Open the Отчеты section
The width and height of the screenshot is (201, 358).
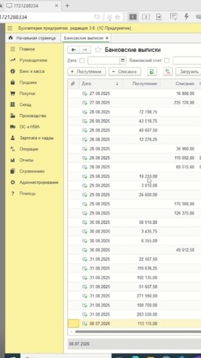click(x=26, y=160)
